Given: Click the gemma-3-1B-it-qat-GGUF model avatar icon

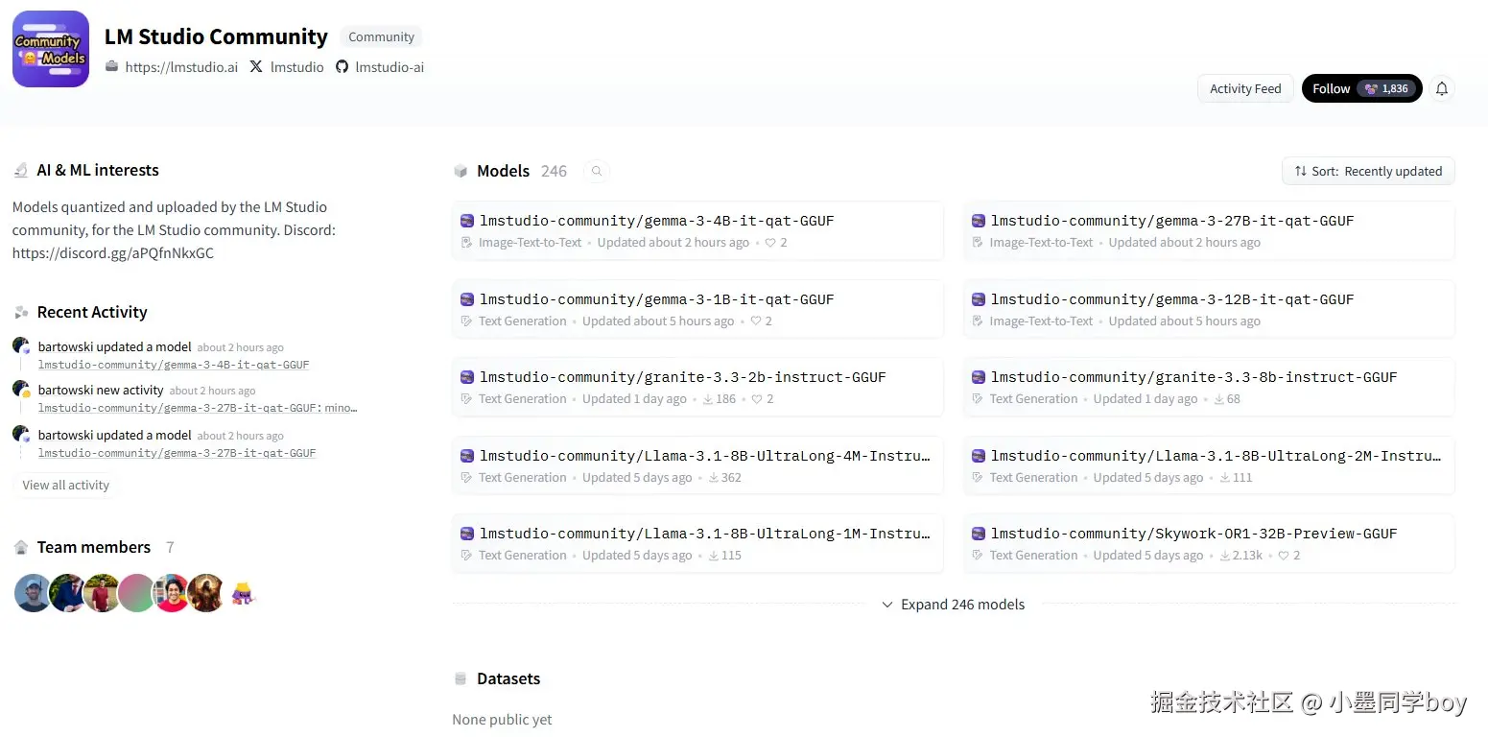Looking at the screenshot, I should [467, 299].
